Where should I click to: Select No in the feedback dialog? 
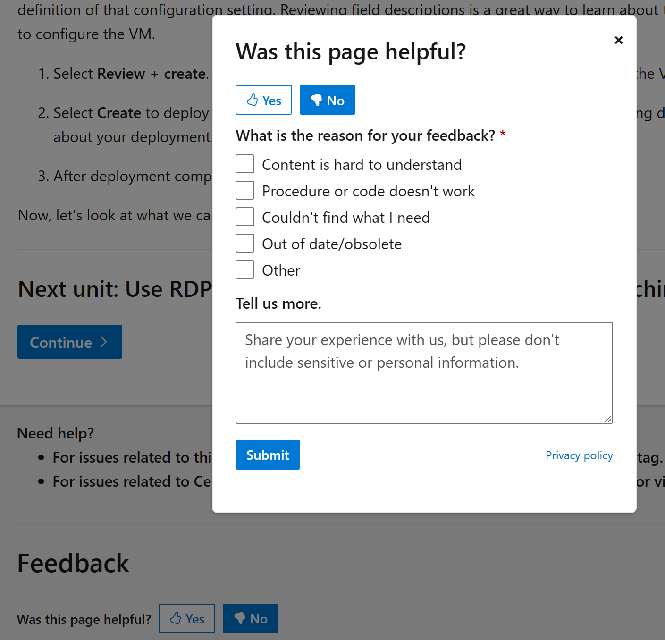pyautogui.click(x=327, y=100)
